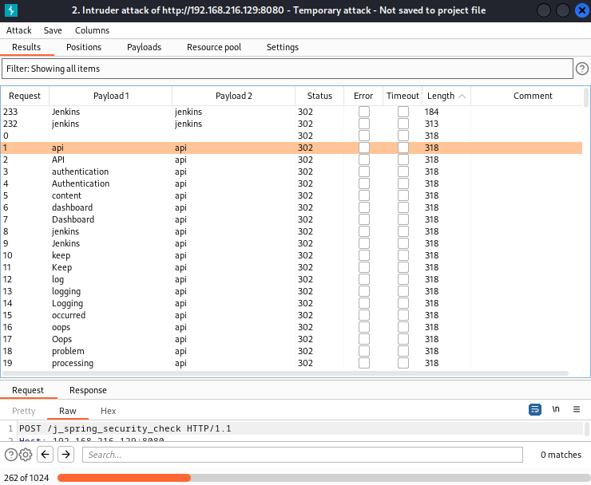This screenshot has width=591, height=485.
Task: Select the processing payload in request 19
Action: point(73,364)
